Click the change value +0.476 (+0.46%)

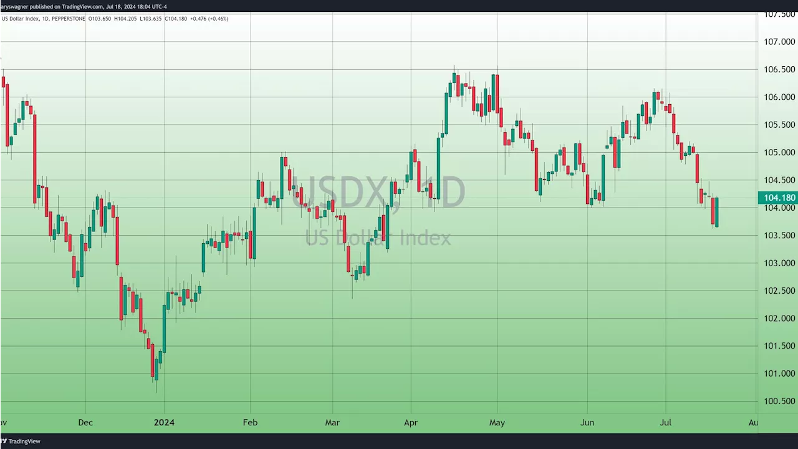[209, 19]
